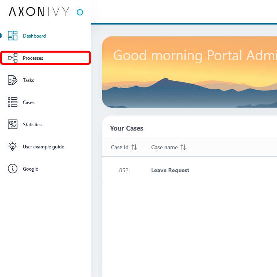Open the User example guide entry
Screen dimensions: 277x277
point(46,146)
